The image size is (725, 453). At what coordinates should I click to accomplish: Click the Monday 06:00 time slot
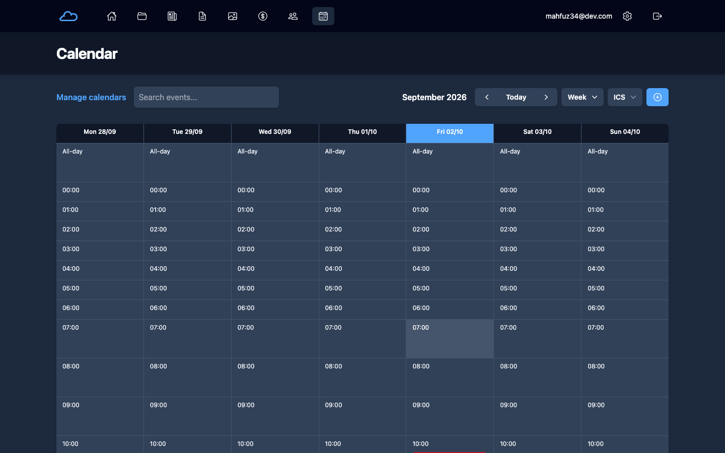tap(100, 310)
